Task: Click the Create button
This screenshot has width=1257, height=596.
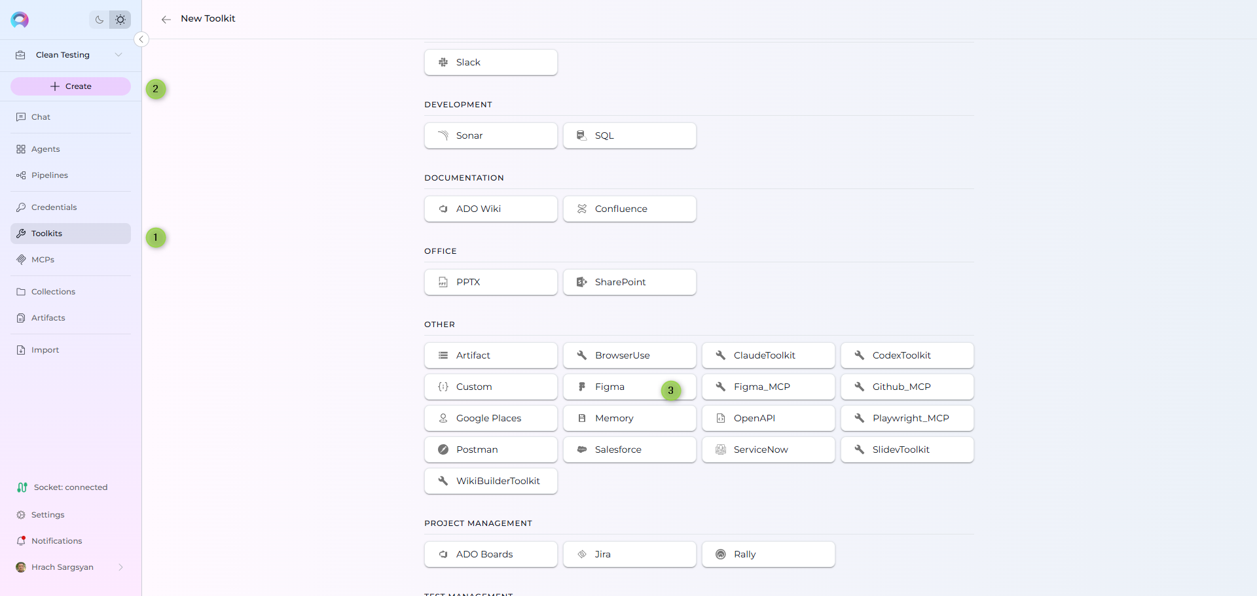Action: 71,86
